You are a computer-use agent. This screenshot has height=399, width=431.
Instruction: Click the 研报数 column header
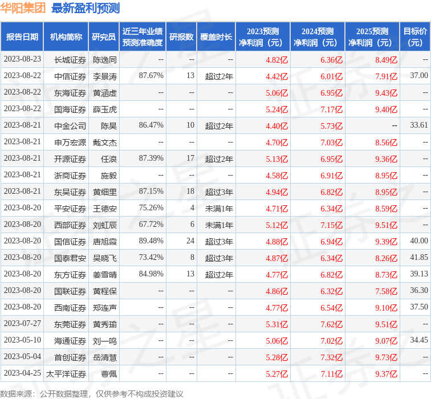point(181,37)
